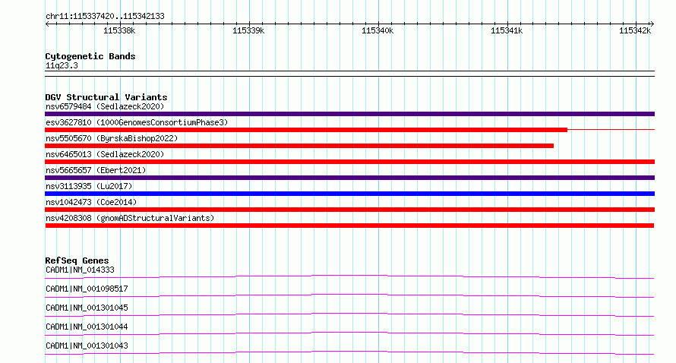Click the nsv6579484 (Sedlazeck2020) label
Image resolution: width=676 pixels, height=363 pixels.
(x=105, y=106)
